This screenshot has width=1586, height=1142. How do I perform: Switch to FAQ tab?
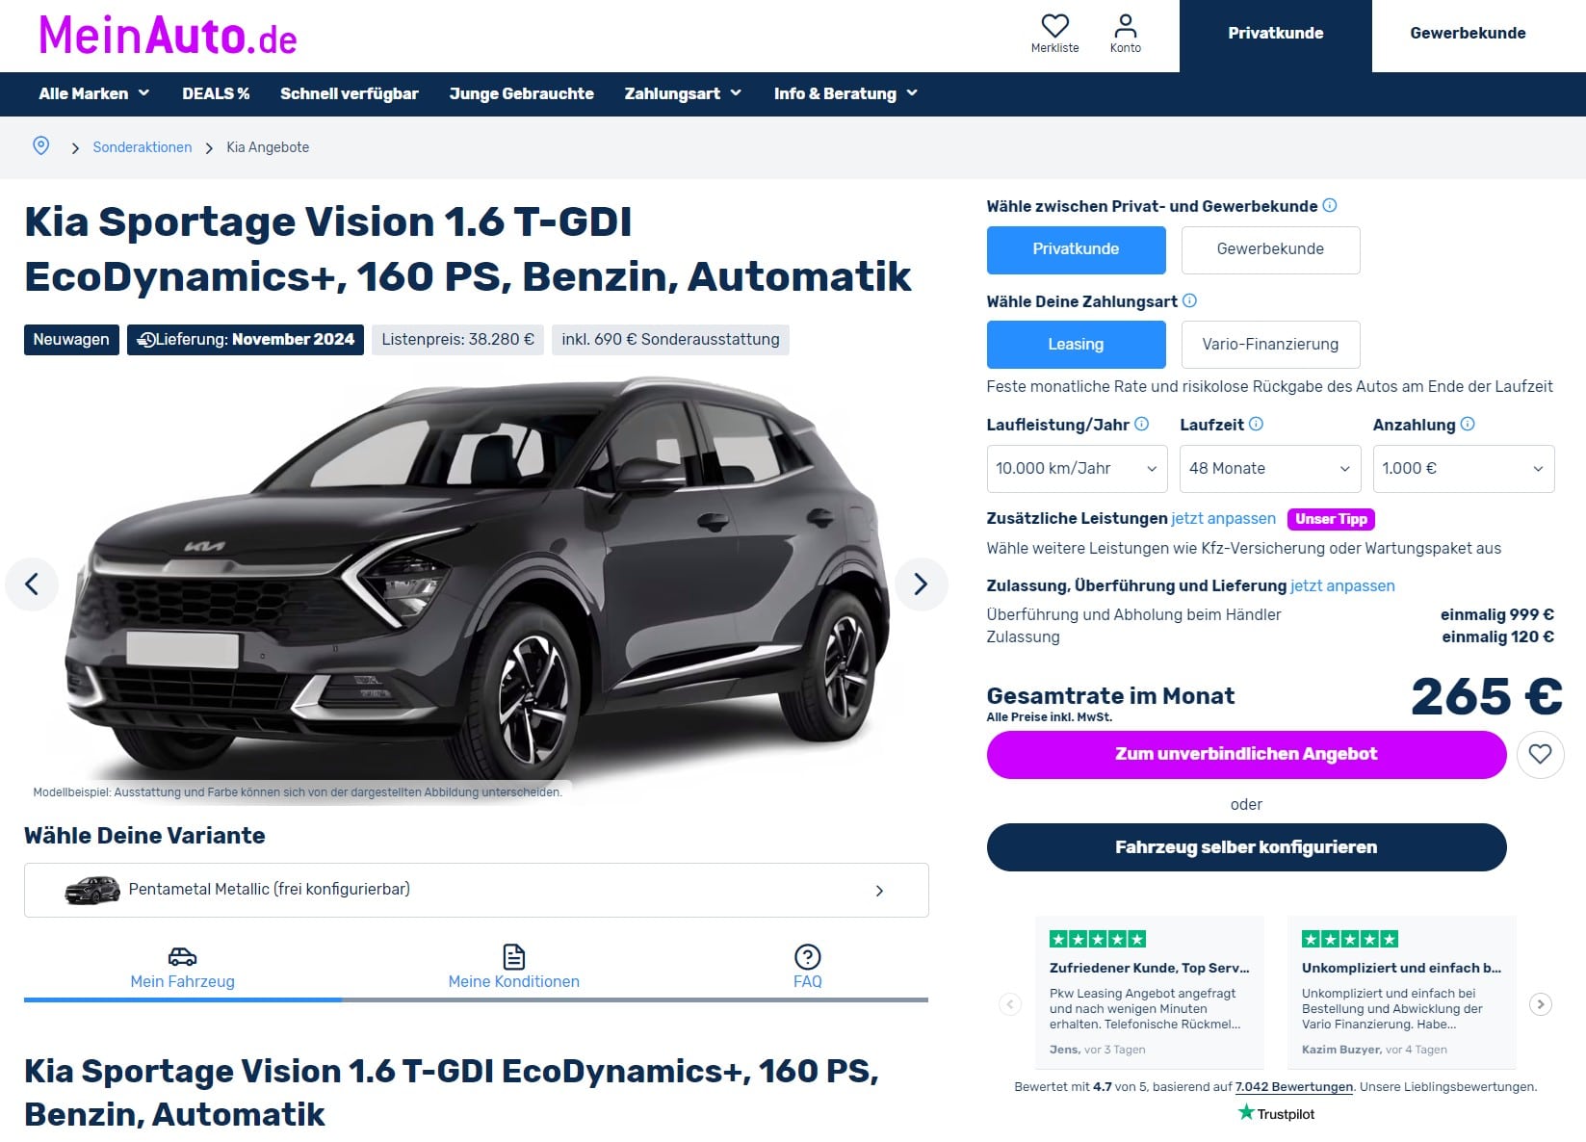[x=807, y=970]
